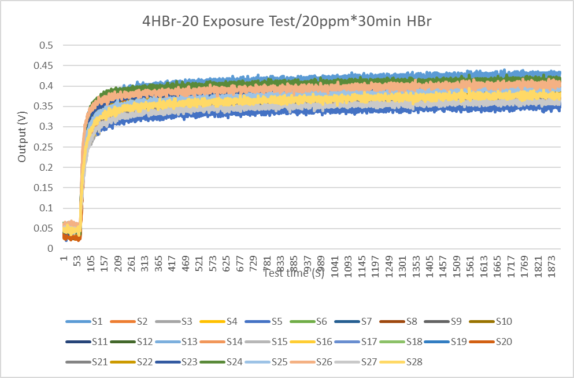Image resolution: width=574 pixels, height=378 pixels.
Task: Click the 0 label at the axis origin
Action: [50, 248]
